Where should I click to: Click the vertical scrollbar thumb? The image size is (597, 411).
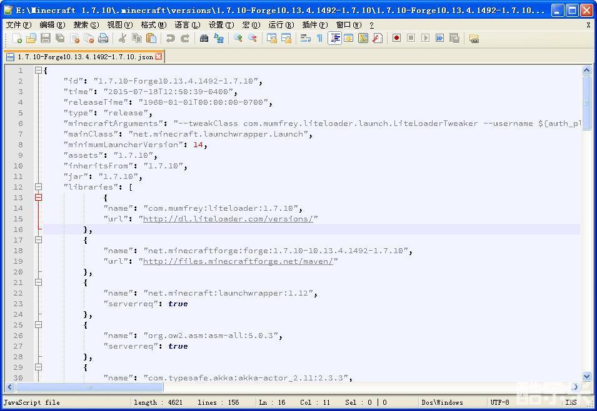pos(587,102)
